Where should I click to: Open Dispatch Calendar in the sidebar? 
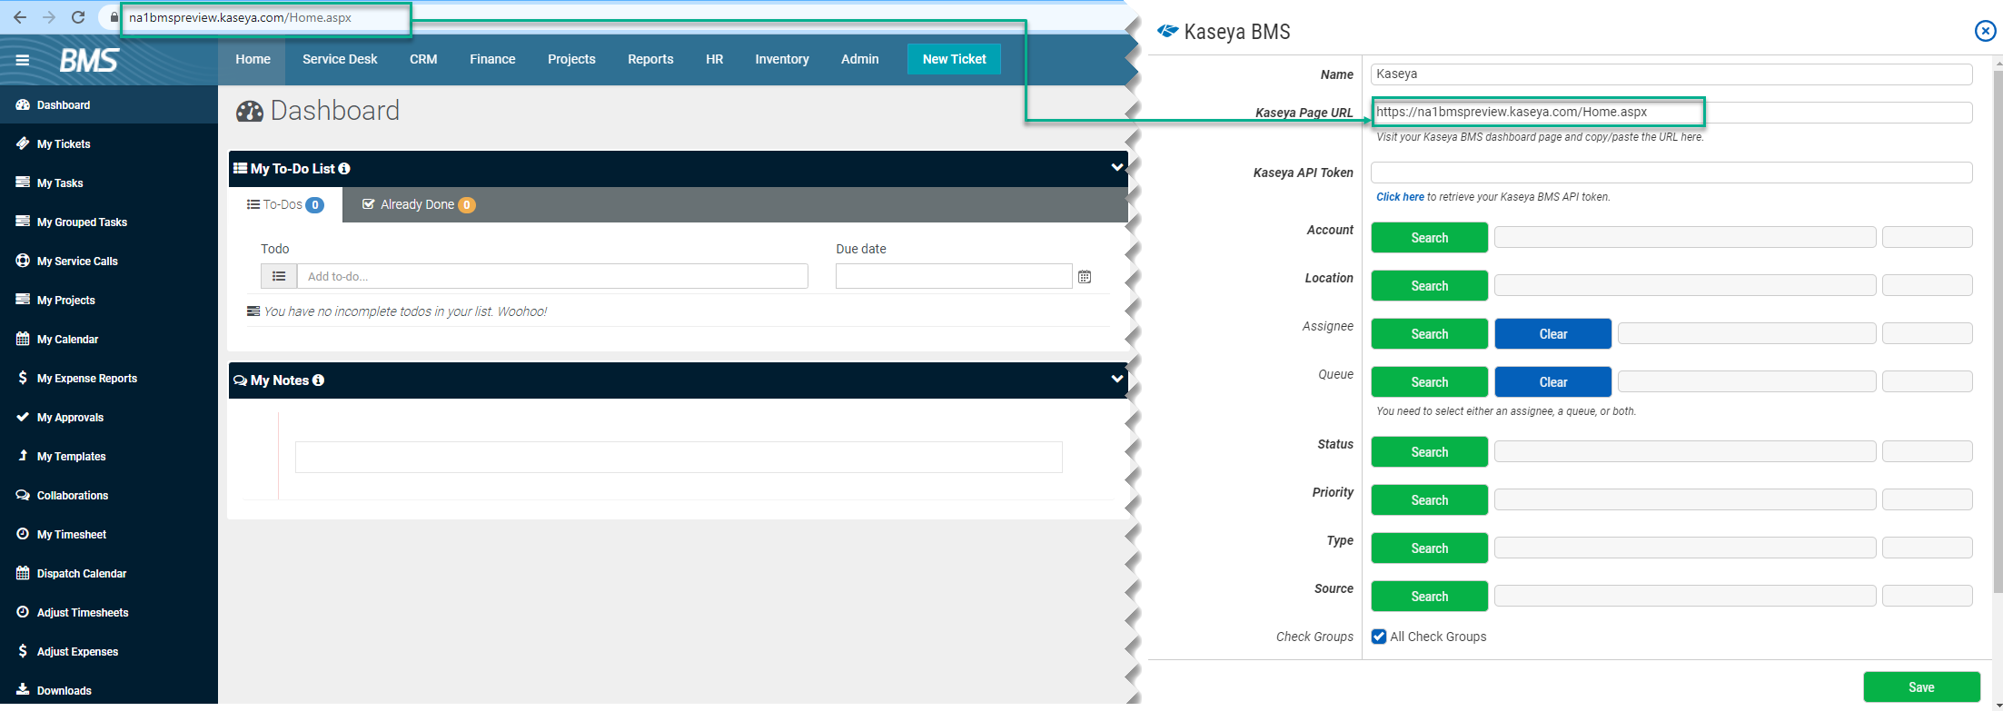point(109,574)
